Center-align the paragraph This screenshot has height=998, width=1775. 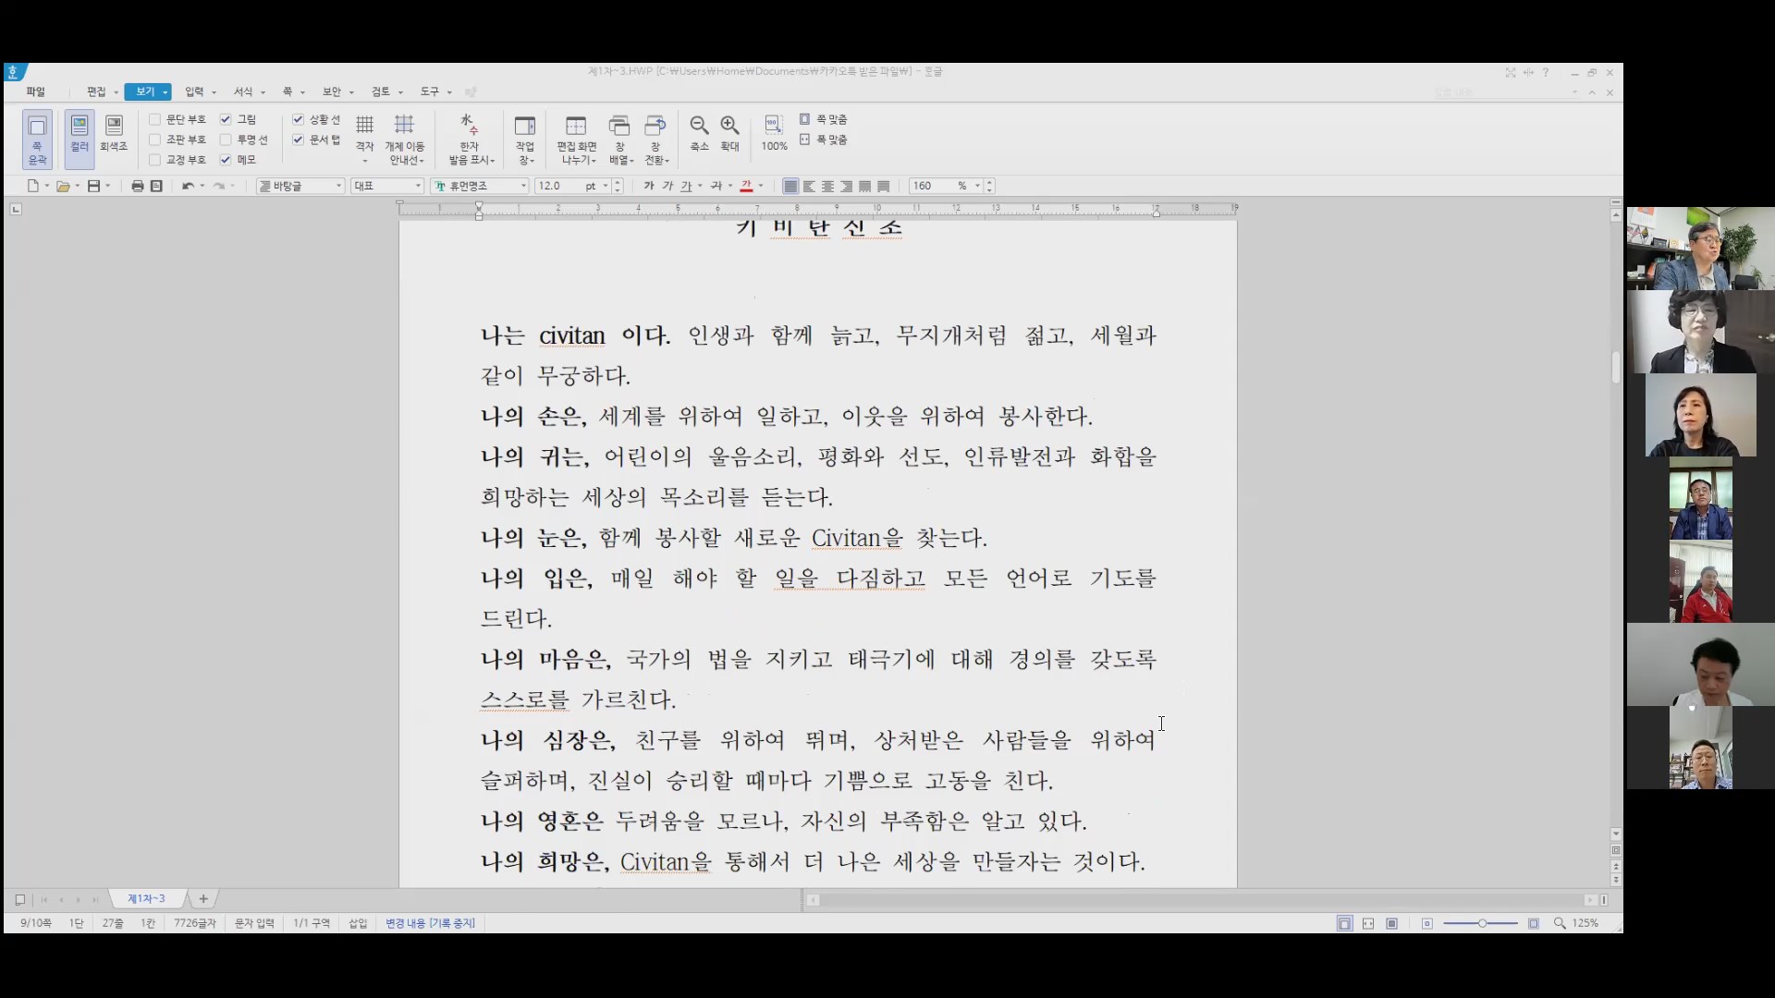pyautogui.click(x=827, y=186)
